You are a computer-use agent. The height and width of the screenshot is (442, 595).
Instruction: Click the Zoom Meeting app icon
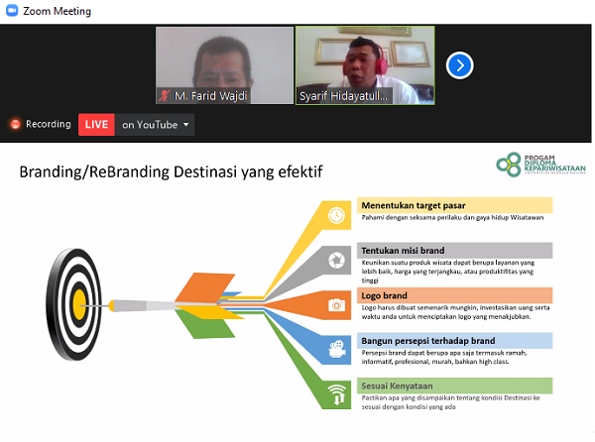(x=12, y=11)
